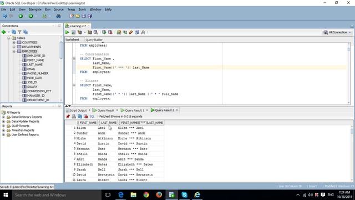This screenshot has height=200, width=355.
Task: Open the Source menu
Action: pos(59,9)
